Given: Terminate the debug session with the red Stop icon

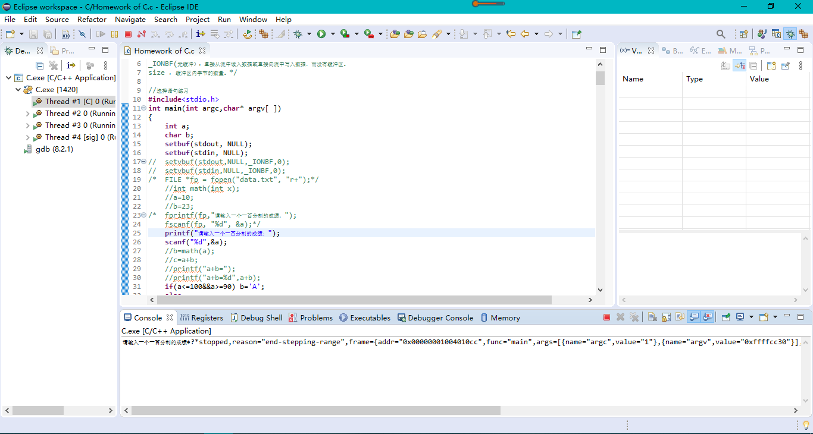Looking at the screenshot, I should pyautogui.click(x=128, y=34).
